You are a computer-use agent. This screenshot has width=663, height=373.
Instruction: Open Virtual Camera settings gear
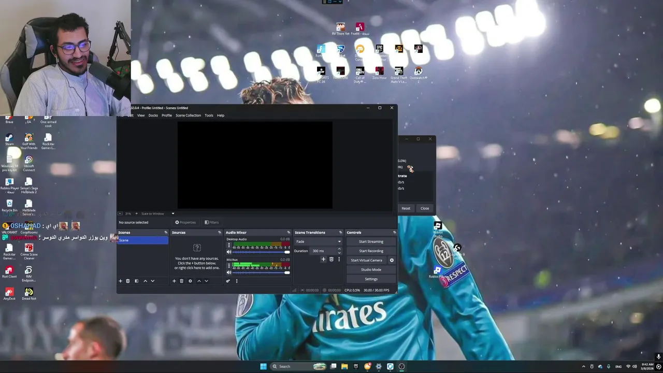coord(392,260)
